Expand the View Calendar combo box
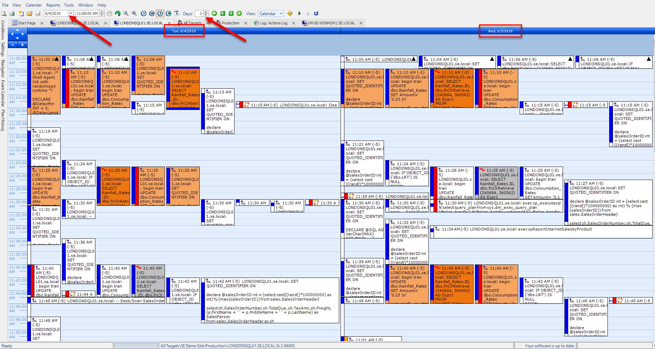This screenshot has height=349, width=655. click(x=281, y=13)
